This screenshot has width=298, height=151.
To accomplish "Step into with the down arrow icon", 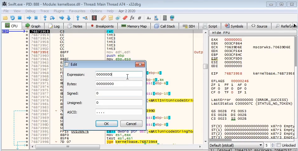I will (45, 18).
